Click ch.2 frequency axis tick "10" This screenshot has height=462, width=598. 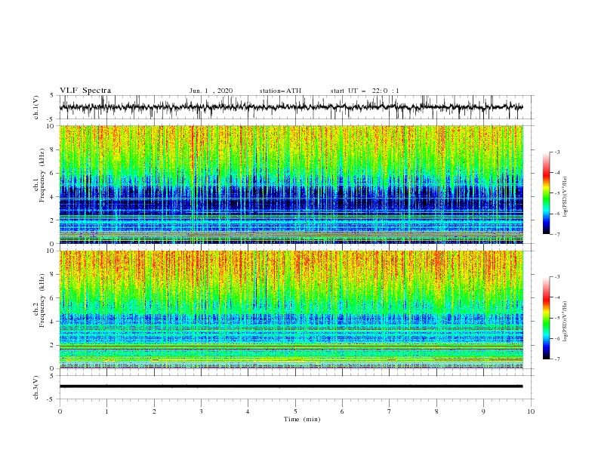(x=51, y=251)
